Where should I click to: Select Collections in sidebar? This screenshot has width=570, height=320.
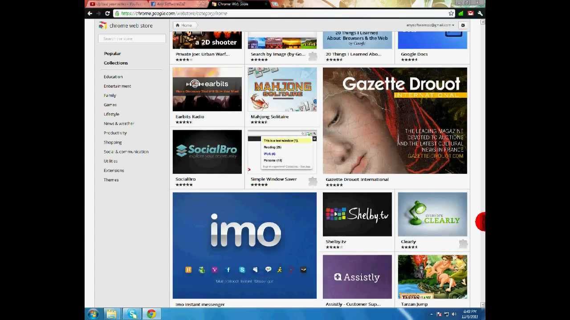116,63
